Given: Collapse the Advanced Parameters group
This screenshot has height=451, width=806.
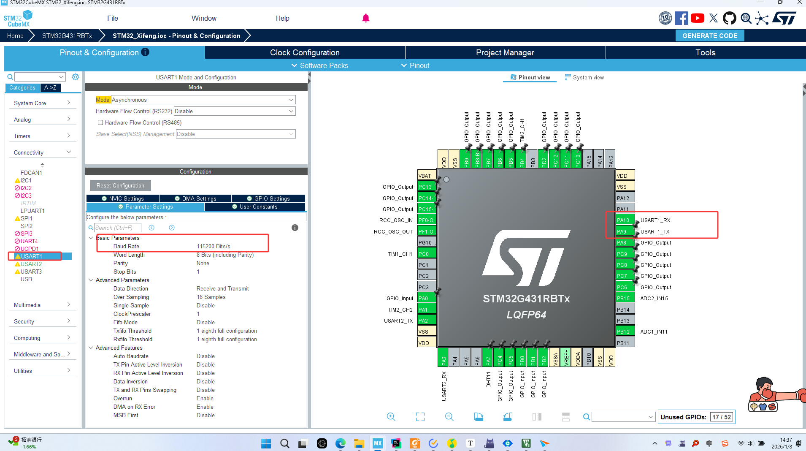Looking at the screenshot, I should [x=91, y=280].
